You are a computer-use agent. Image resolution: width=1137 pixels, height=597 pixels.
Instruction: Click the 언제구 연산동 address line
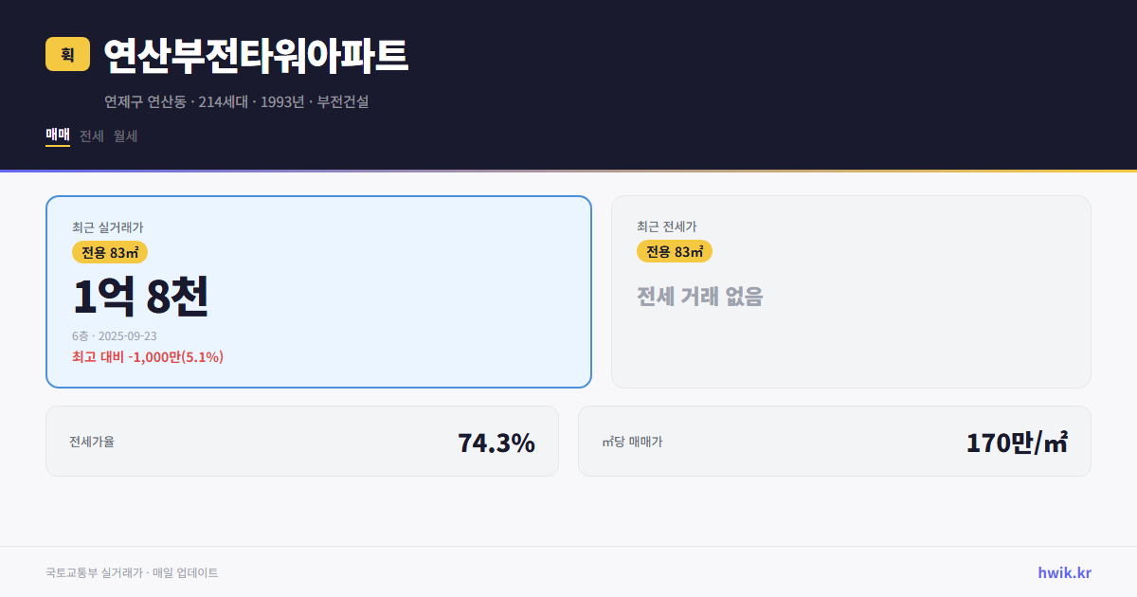pyautogui.click(x=239, y=101)
